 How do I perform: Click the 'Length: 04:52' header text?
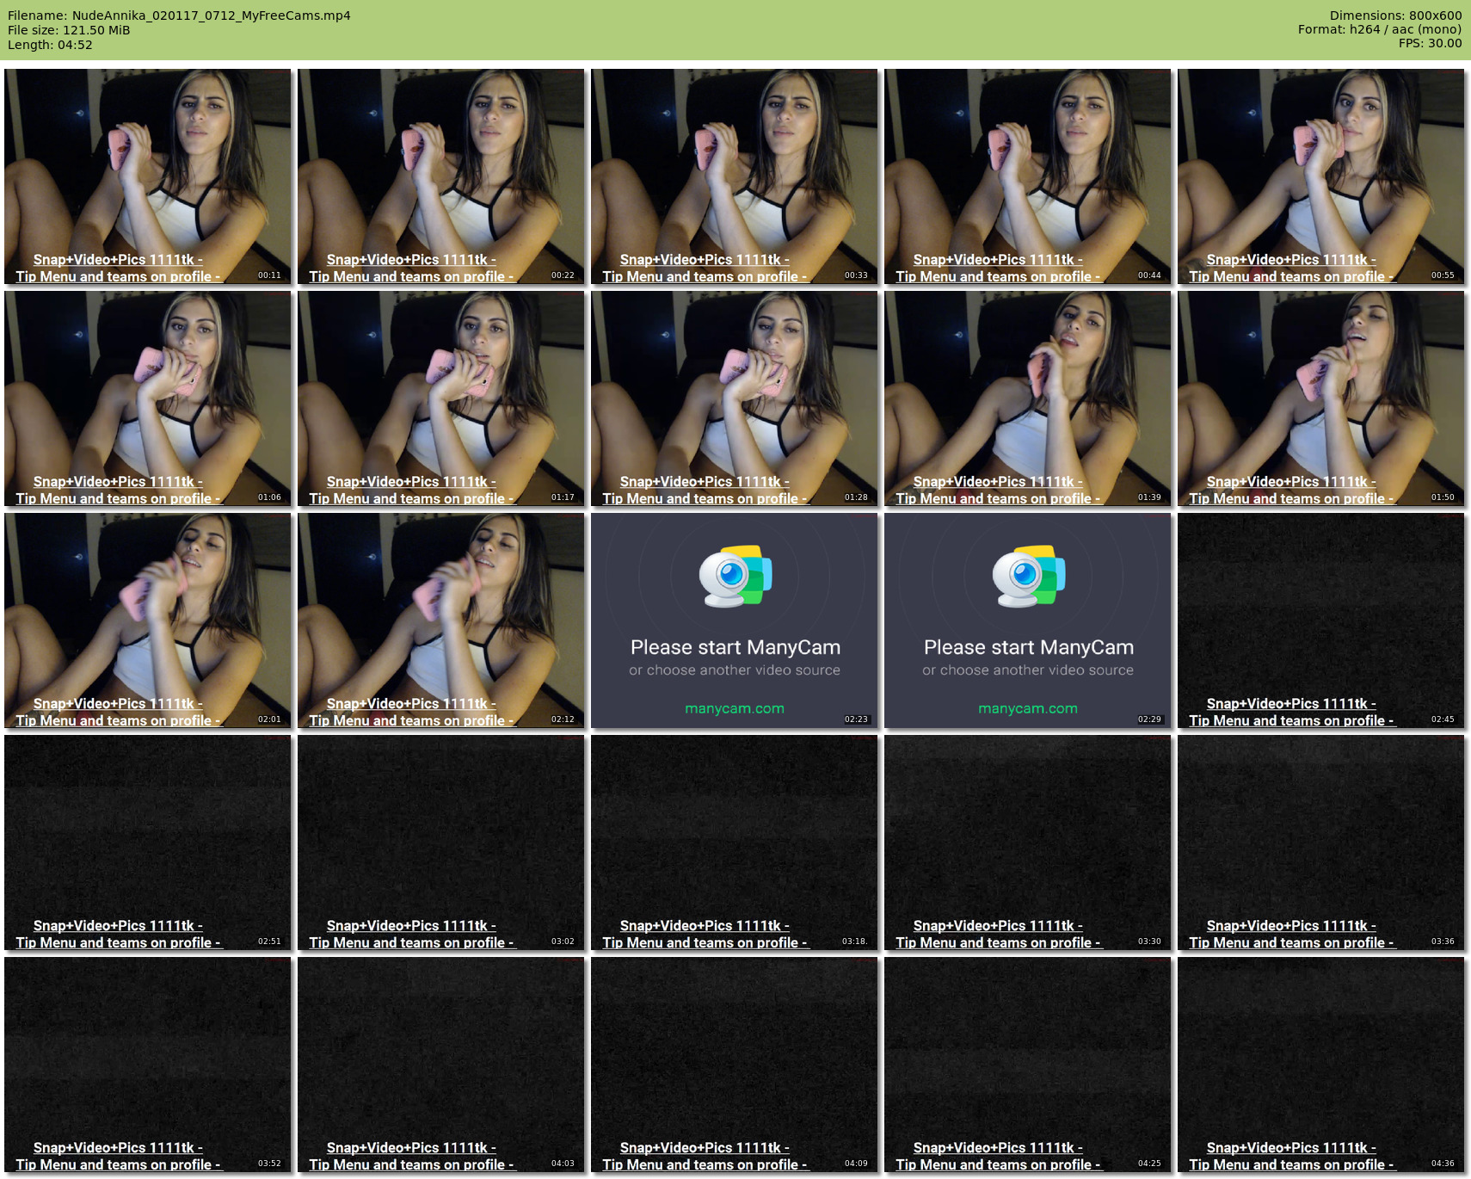[x=50, y=45]
